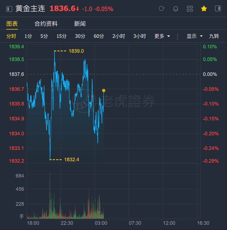The width and height of the screenshot is (227, 230).
Task: Open the 合约资料 tab
Action: [46, 24]
